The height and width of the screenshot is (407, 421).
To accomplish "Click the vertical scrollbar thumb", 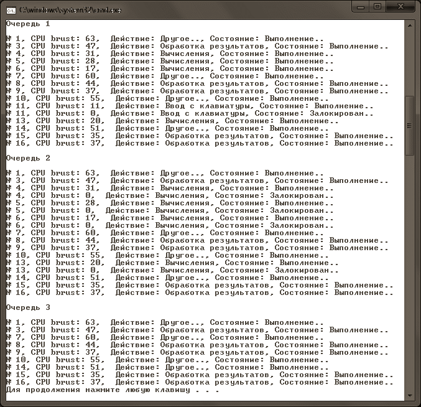I will [x=409, y=124].
